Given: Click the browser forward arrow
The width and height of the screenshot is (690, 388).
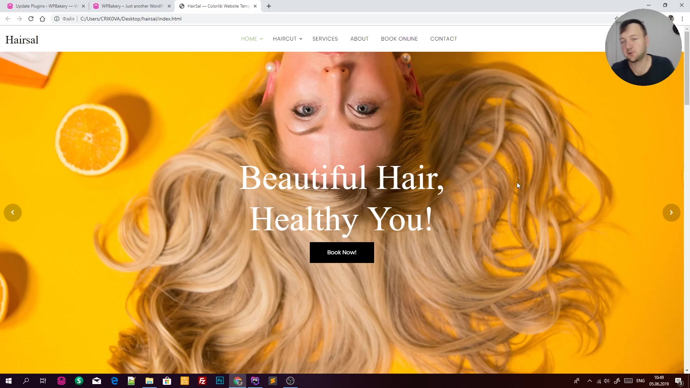Looking at the screenshot, I should click(x=19, y=19).
